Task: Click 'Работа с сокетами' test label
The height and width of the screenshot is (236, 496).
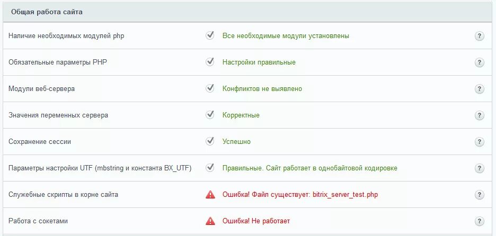Action: 38,221
